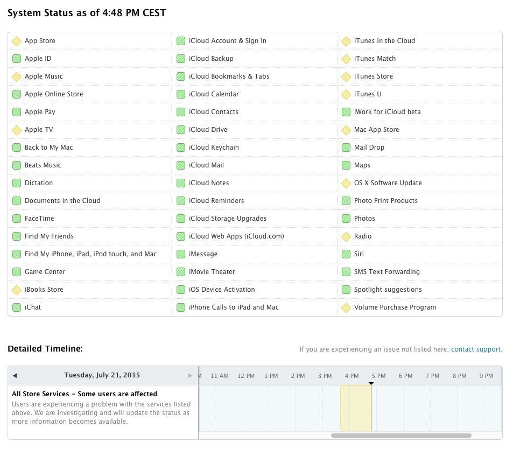The height and width of the screenshot is (456, 513).
Task: Select the iCloud Bookmarks & Tabs entry
Action: coord(255,76)
